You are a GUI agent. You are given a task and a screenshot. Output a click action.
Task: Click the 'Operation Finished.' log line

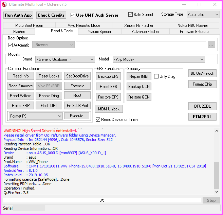pyautogui.click(x=19, y=188)
